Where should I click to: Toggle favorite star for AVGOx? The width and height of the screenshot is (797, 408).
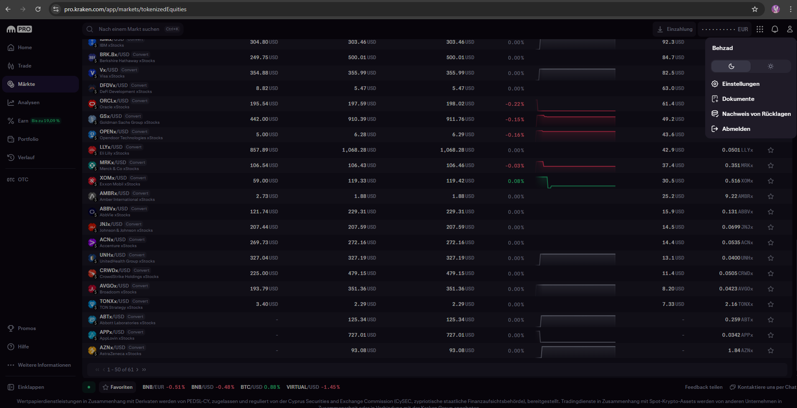click(x=771, y=289)
